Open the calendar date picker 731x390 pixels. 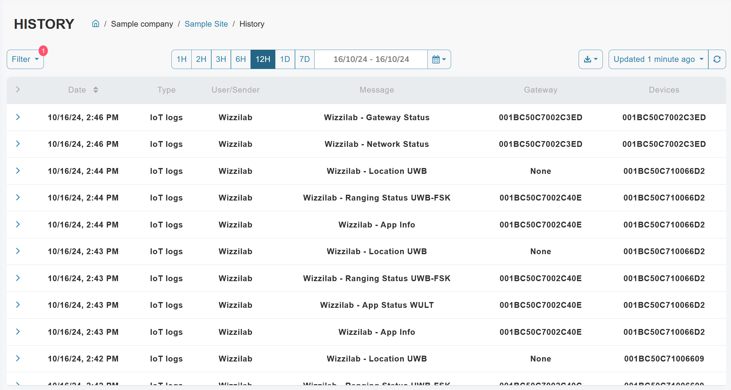pyautogui.click(x=439, y=59)
